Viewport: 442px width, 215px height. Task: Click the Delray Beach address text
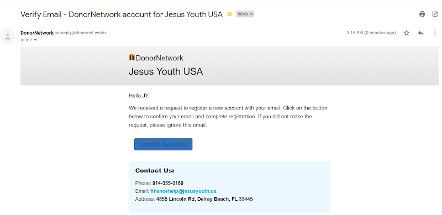pyautogui.click(x=204, y=199)
